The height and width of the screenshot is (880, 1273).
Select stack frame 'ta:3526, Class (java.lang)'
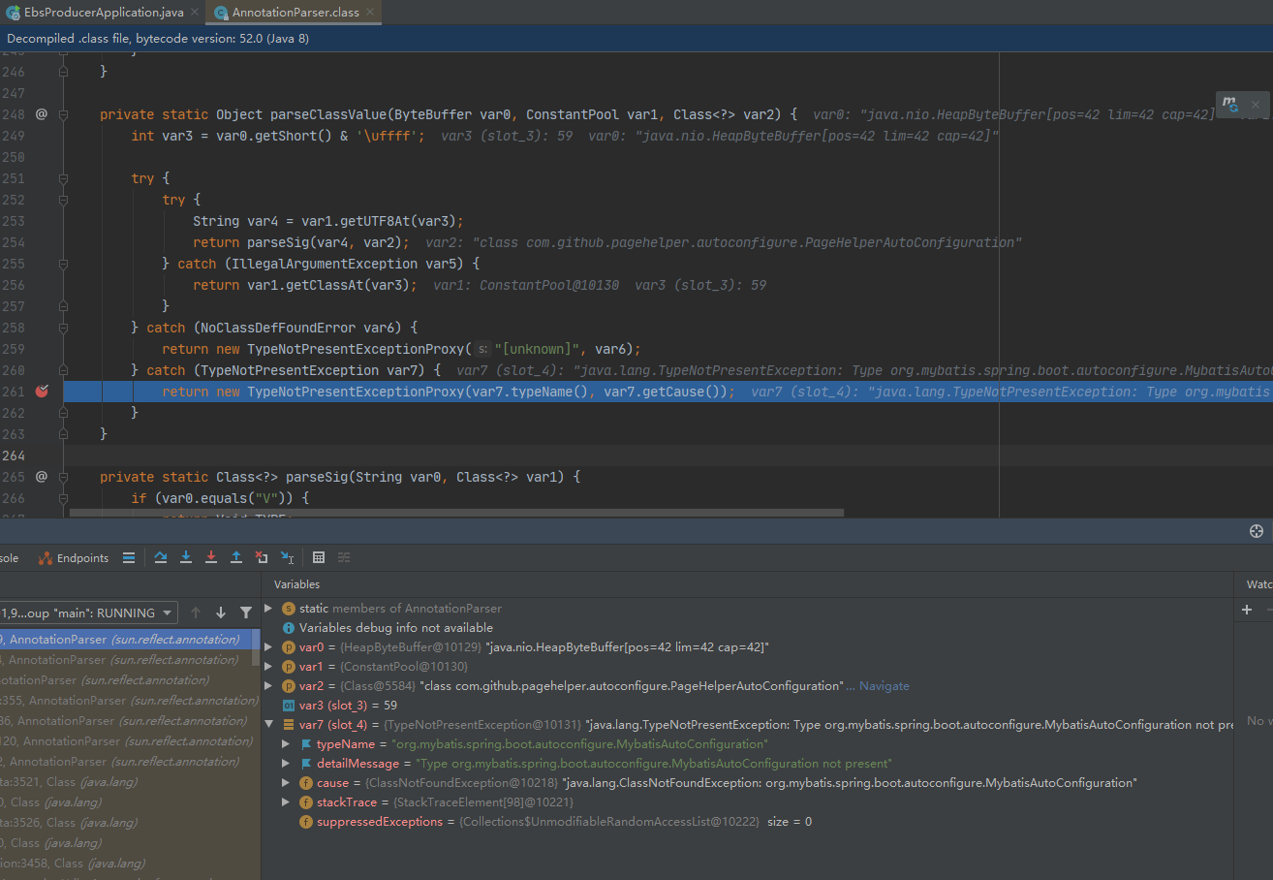[125, 823]
